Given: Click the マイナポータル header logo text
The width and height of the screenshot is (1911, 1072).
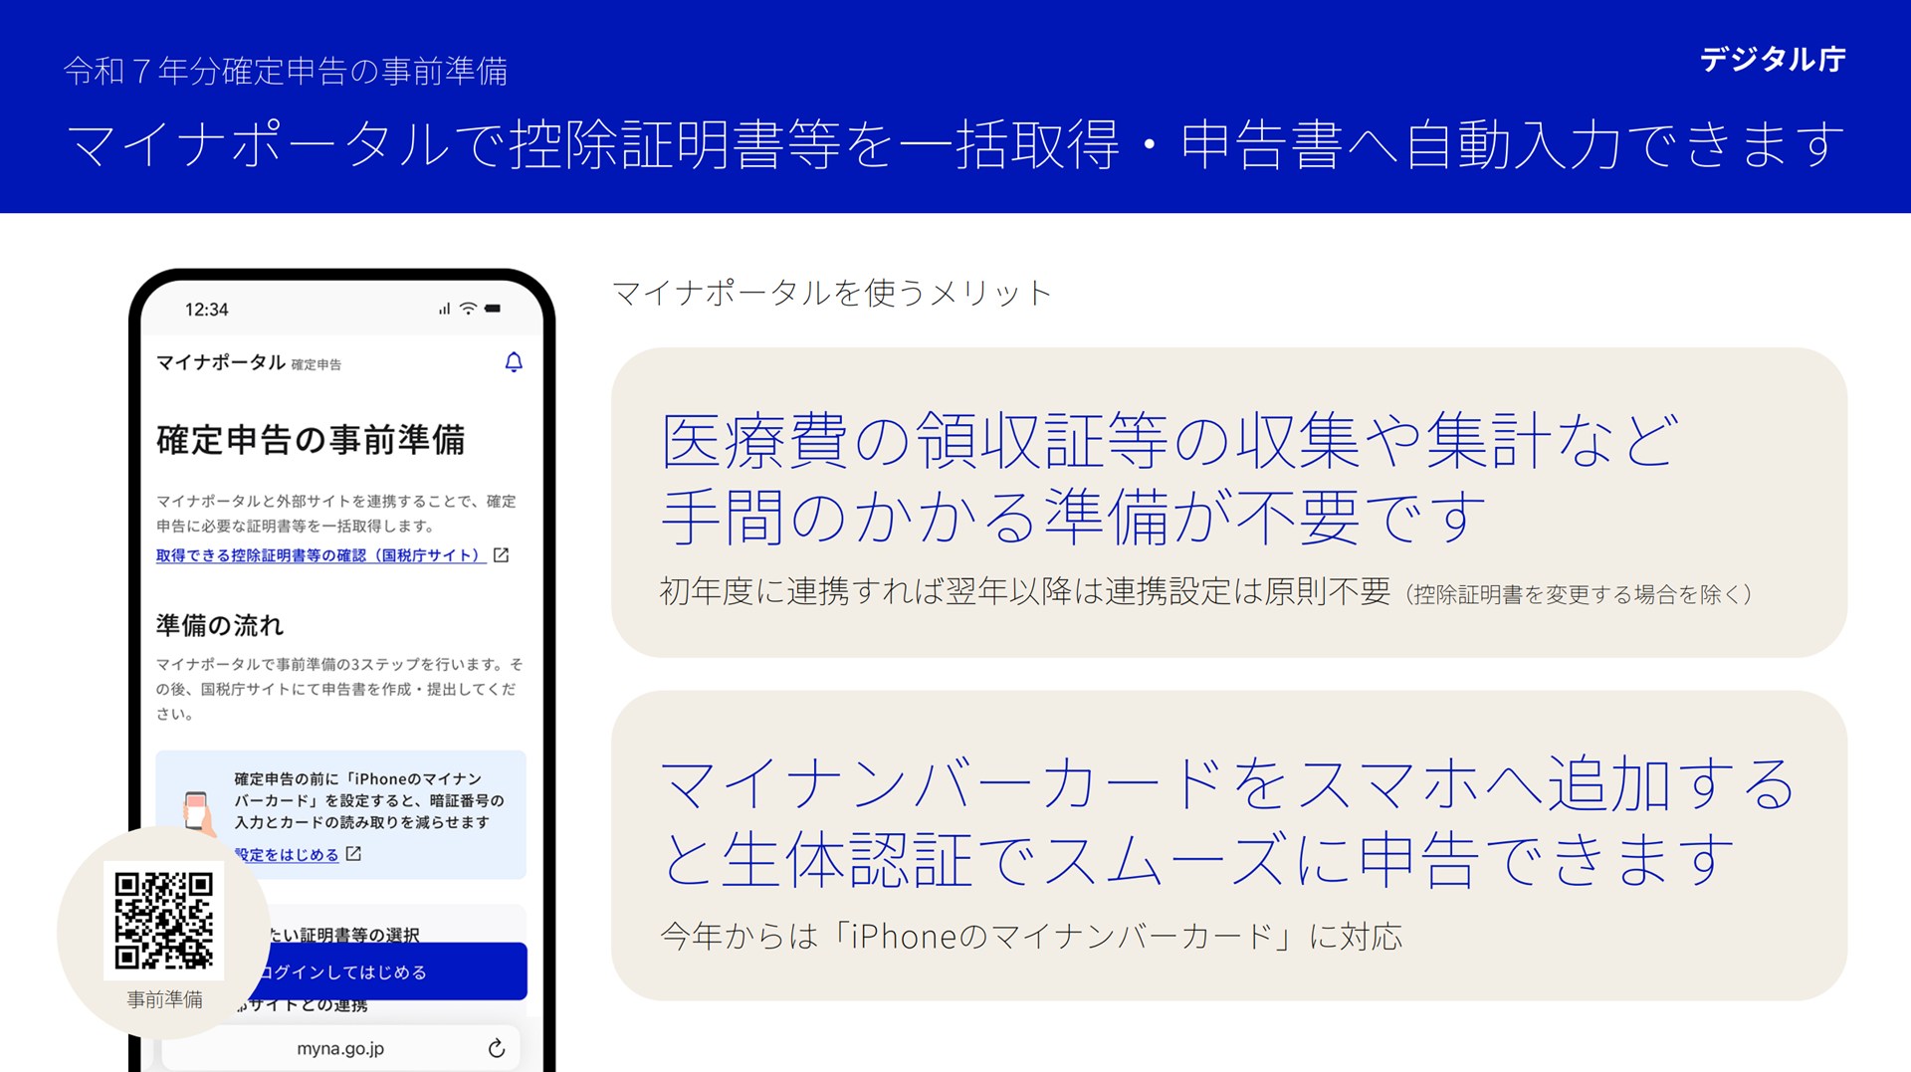Looking at the screenshot, I should 221,362.
